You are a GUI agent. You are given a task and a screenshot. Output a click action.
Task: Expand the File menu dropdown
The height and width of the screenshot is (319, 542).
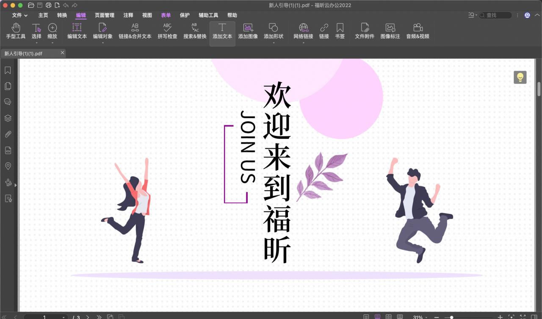pyautogui.click(x=20, y=15)
